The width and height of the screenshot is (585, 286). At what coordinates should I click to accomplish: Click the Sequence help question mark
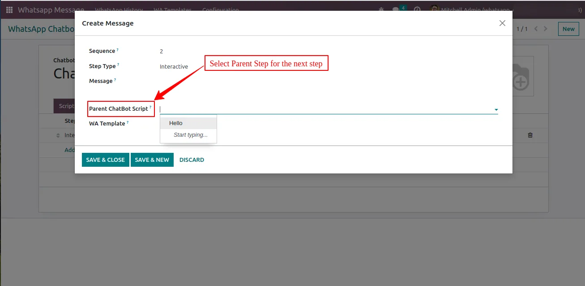point(118,50)
